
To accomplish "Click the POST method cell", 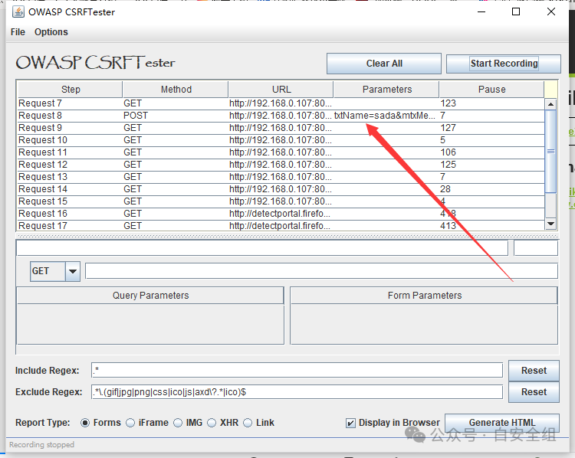I will tap(176, 116).
